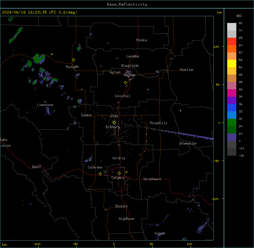Click the dBZ legend heading
Viewport: 254px width, 248px height.
coord(239,16)
